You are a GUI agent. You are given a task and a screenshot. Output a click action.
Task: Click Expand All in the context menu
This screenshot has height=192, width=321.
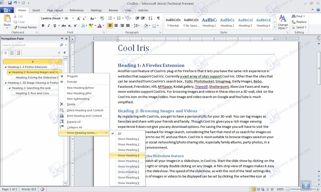point(84,122)
